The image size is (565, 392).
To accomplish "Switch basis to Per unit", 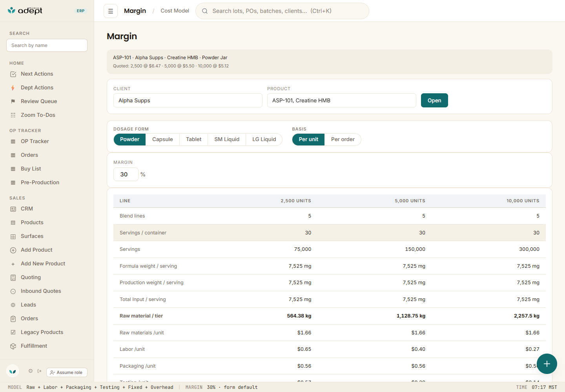I will pos(308,140).
